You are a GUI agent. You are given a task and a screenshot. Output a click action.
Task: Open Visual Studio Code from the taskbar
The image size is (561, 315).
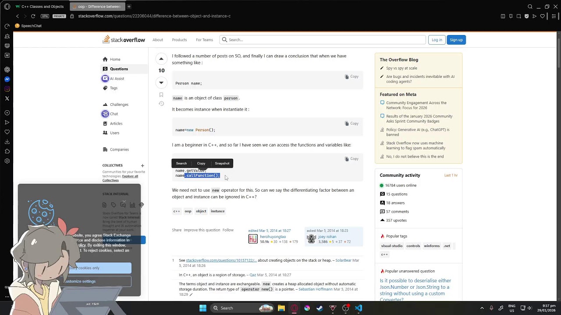359,308
